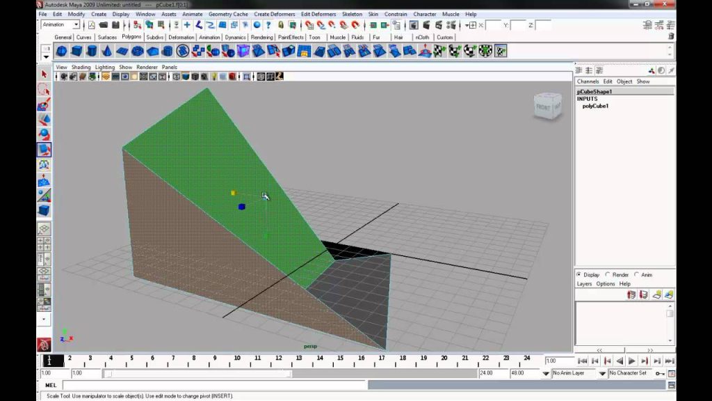Switch to four-view pane layout
The width and height of the screenshot is (712, 401).
click(44, 244)
